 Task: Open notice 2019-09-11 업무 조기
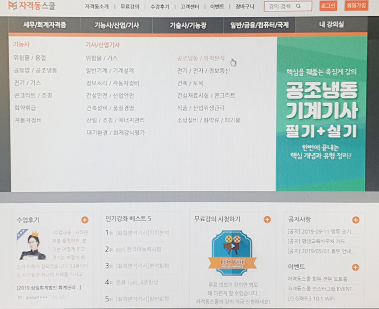pos(321,231)
